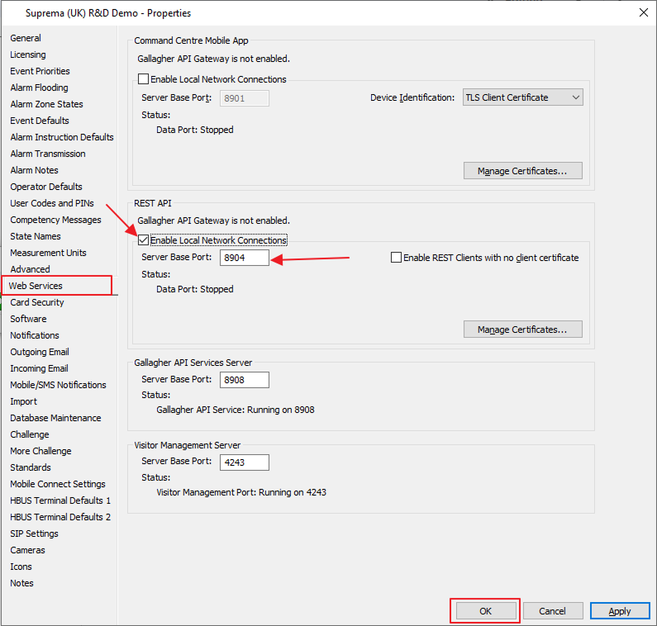Click Gallagher API Services Server port field
657x626 pixels.
pyautogui.click(x=245, y=380)
